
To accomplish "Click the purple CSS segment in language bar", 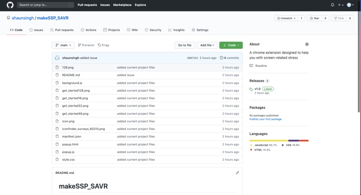I will coord(294,141).
